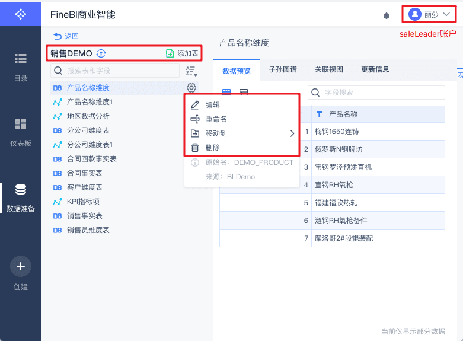Viewport: 463px width, 341px height.
Task: Open the 丽莎 user account dropdown
Action: (x=429, y=14)
